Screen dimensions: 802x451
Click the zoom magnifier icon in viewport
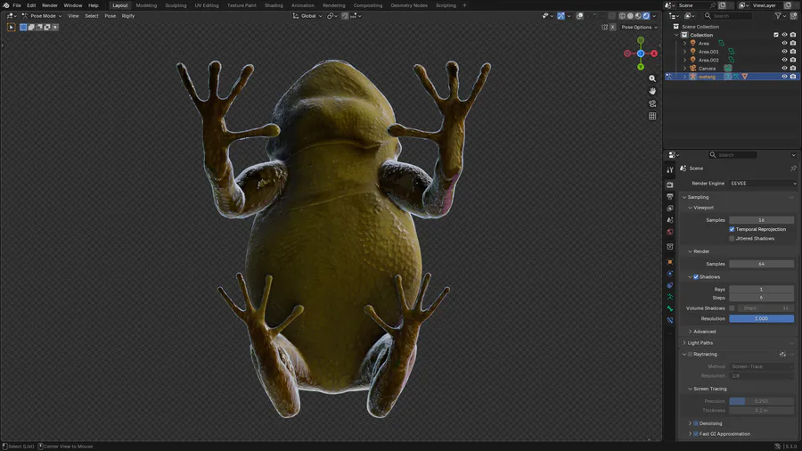pos(652,78)
